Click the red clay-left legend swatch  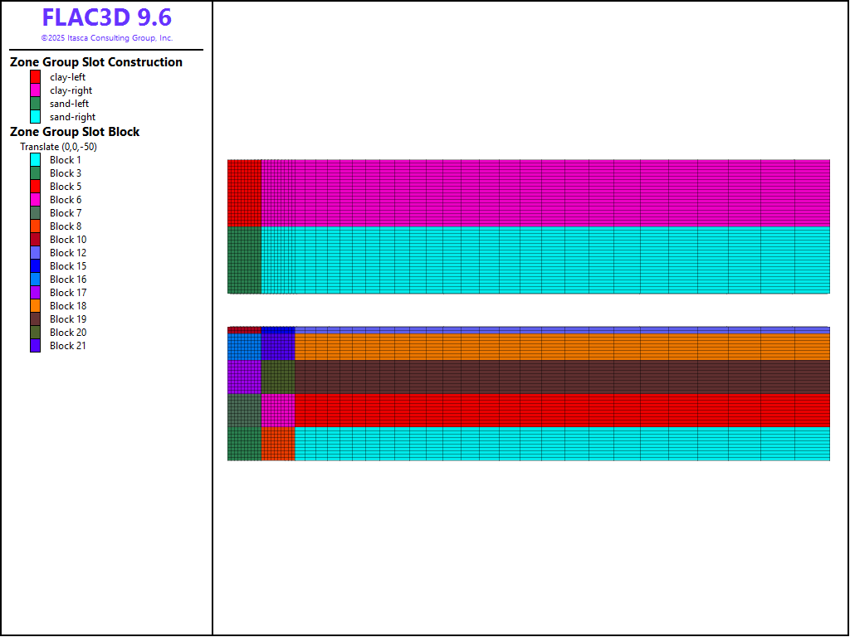click(36, 77)
